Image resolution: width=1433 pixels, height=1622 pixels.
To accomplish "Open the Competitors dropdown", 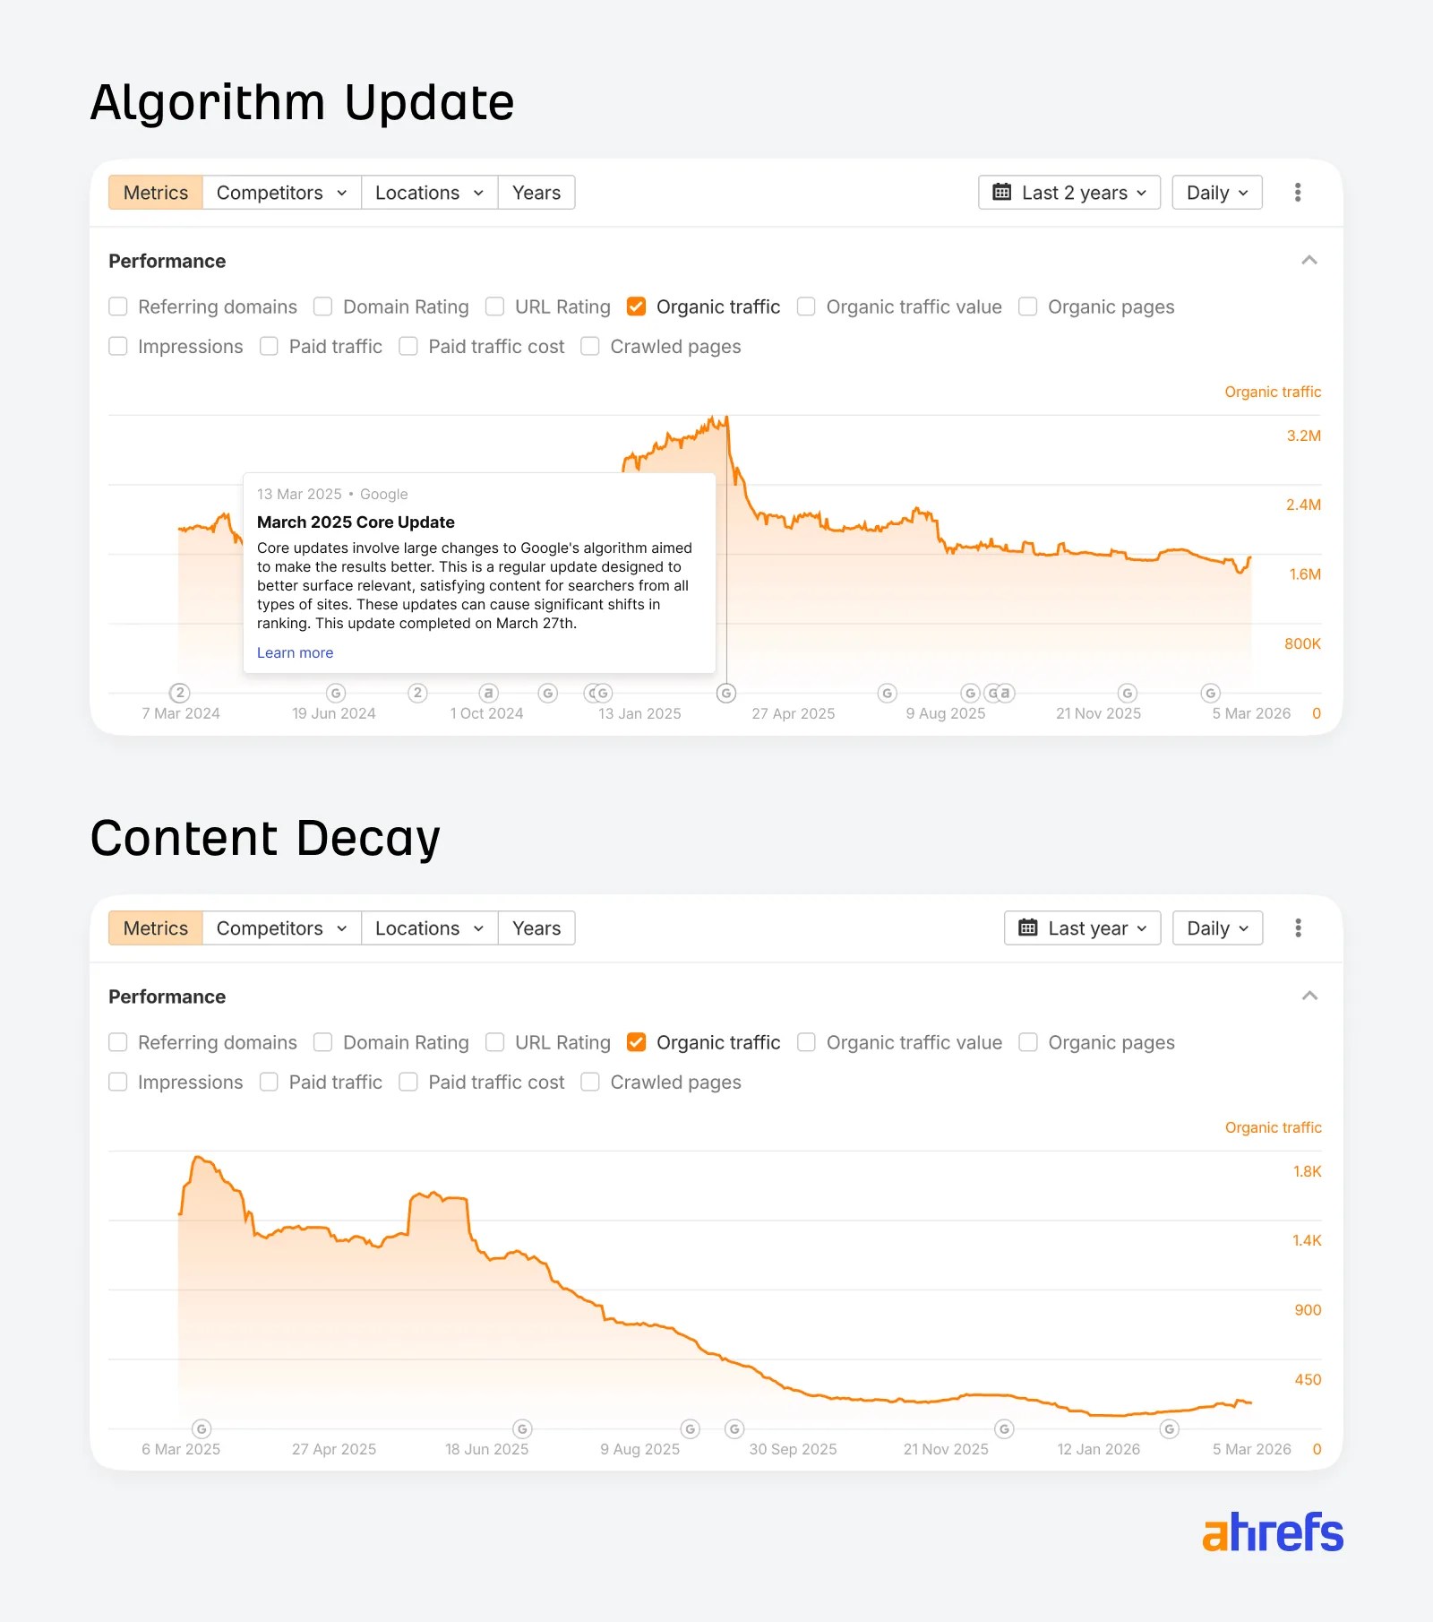I will pyautogui.click(x=280, y=192).
